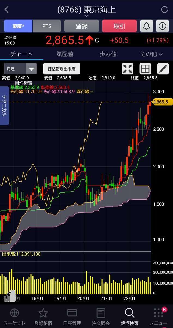
Task: Open the stock information icon
Action: 162,26
